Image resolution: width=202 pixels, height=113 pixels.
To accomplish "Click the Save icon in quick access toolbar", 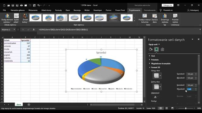I will [x=13, y=5].
